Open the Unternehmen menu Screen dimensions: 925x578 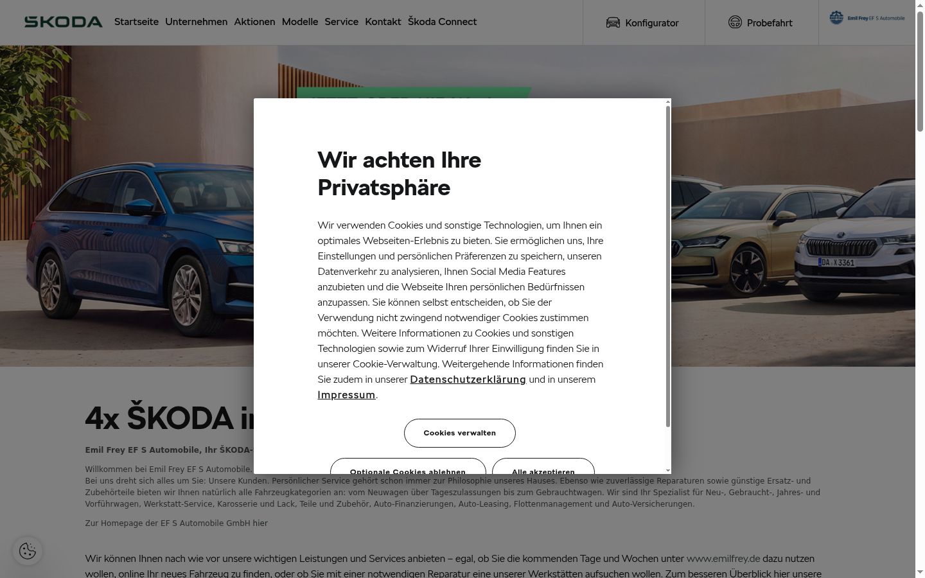click(196, 22)
